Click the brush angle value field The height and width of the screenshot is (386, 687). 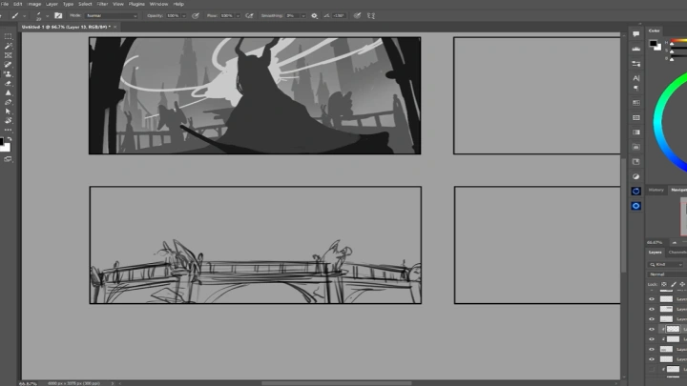pyautogui.click(x=339, y=16)
